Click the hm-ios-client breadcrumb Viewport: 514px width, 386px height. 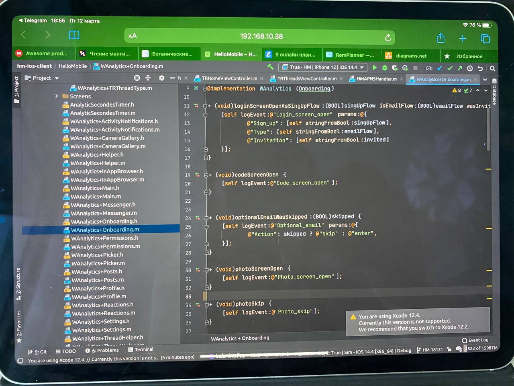pos(35,66)
